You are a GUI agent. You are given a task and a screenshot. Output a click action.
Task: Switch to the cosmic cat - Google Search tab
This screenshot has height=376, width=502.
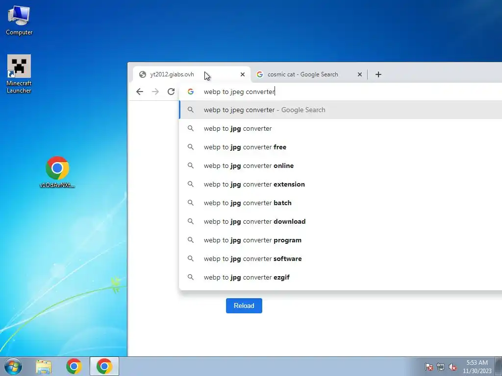(309, 74)
